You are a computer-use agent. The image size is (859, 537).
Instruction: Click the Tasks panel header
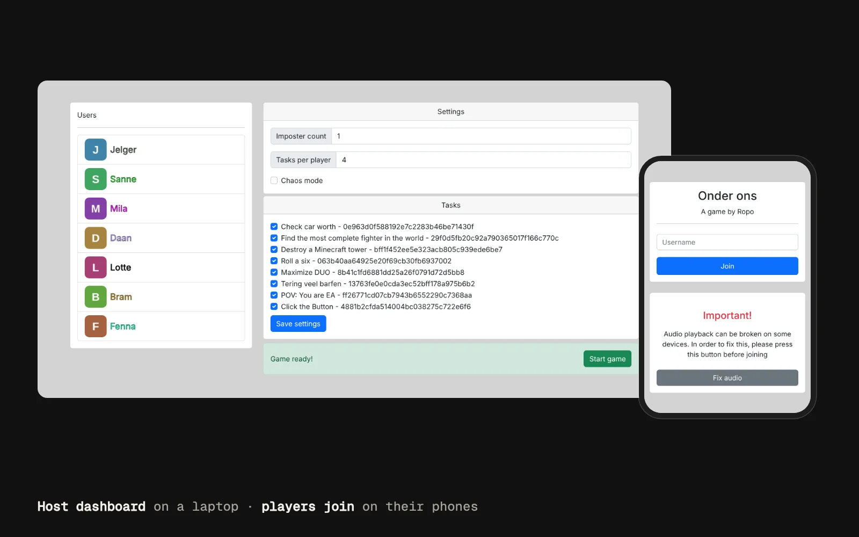pos(450,205)
